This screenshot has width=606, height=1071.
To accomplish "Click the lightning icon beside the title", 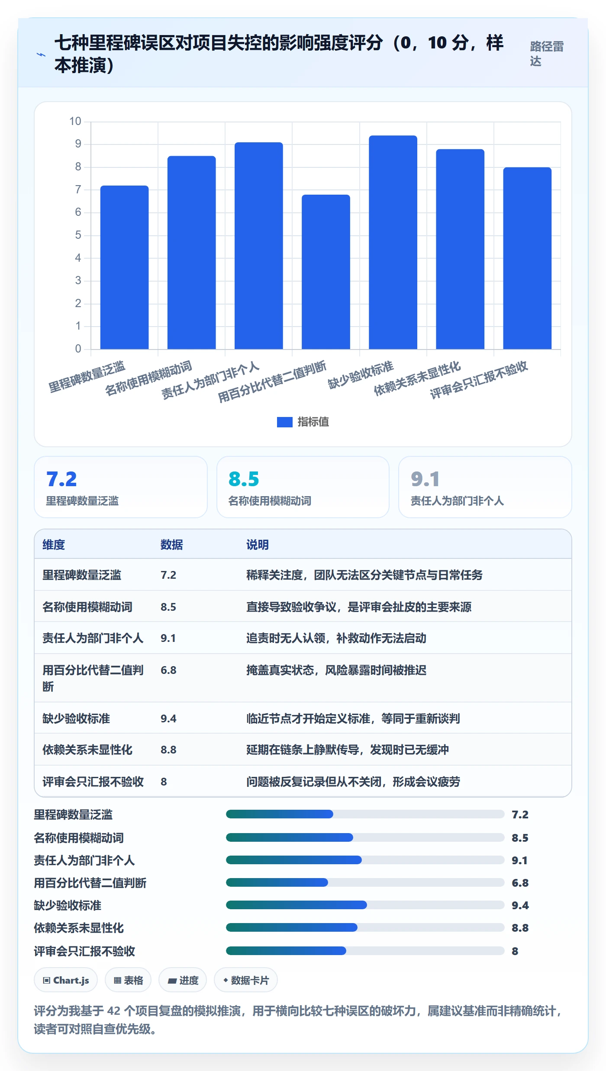I will tap(41, 55).
